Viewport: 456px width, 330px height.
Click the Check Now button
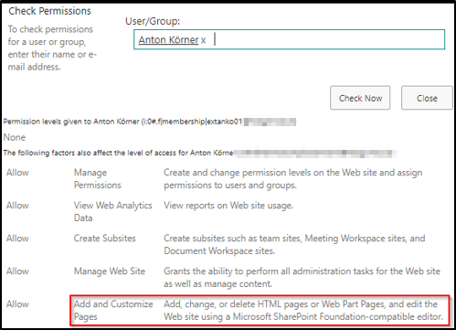[x=360, y=98]
